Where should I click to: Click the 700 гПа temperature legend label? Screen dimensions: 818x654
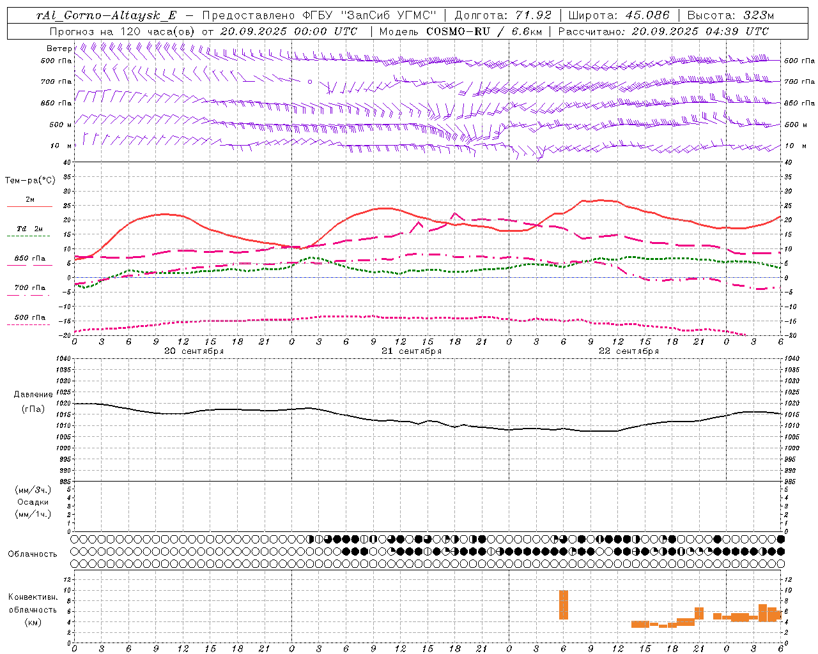click(x=30, y=288)
